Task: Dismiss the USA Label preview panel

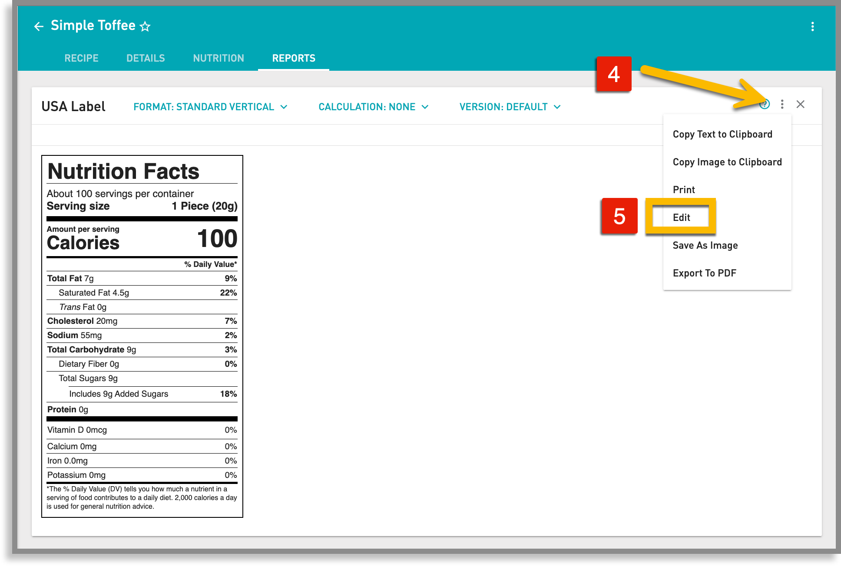Action: pos(801,105)
